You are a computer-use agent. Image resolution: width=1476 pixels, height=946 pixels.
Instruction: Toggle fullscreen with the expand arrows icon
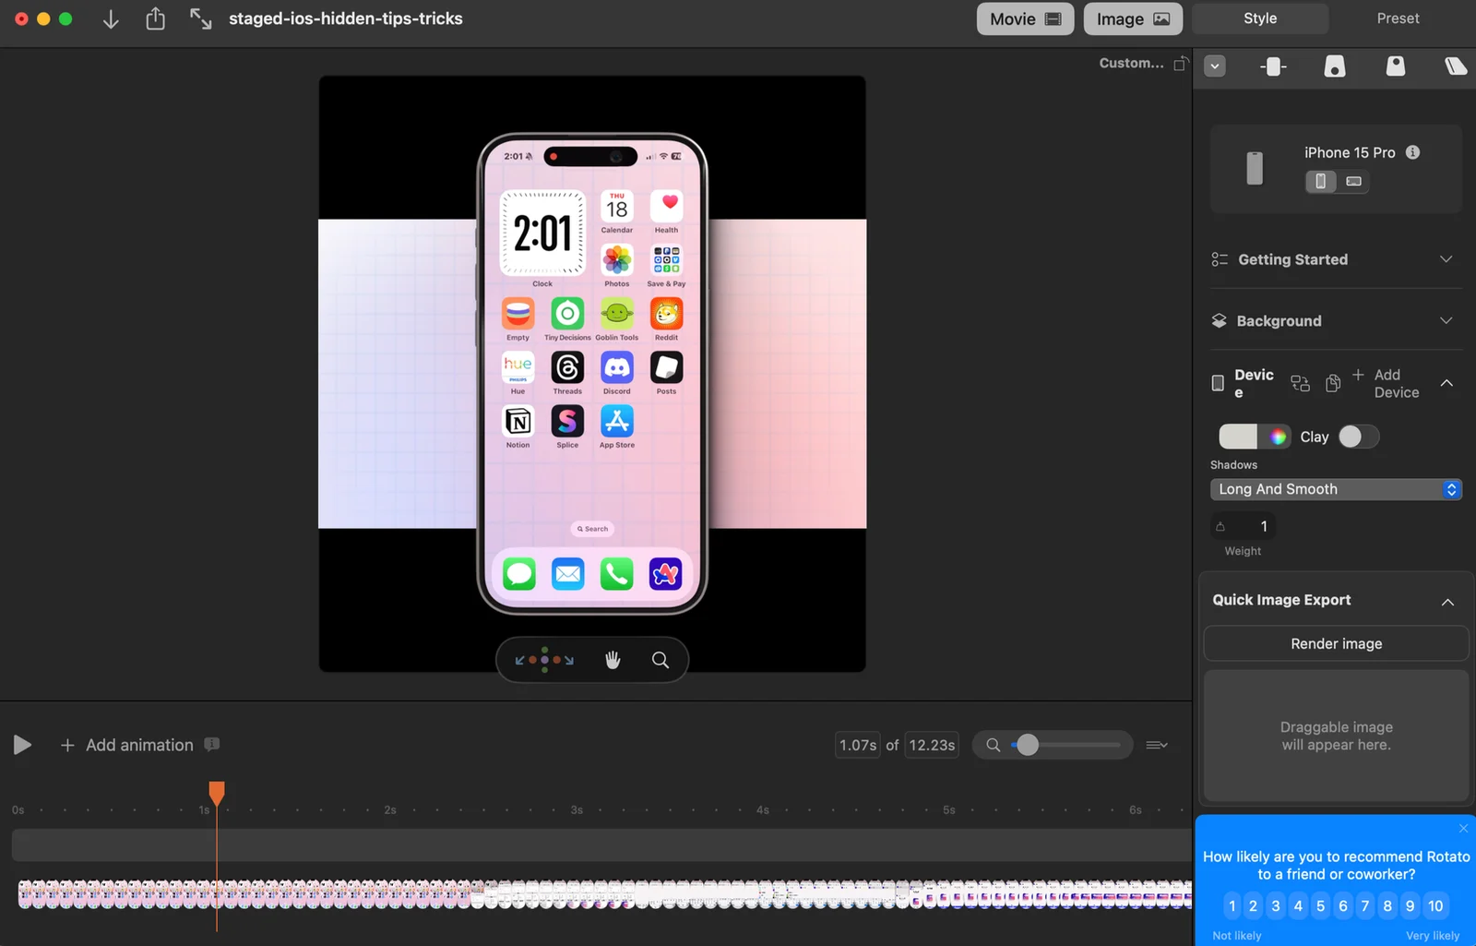tap(200, 18)
